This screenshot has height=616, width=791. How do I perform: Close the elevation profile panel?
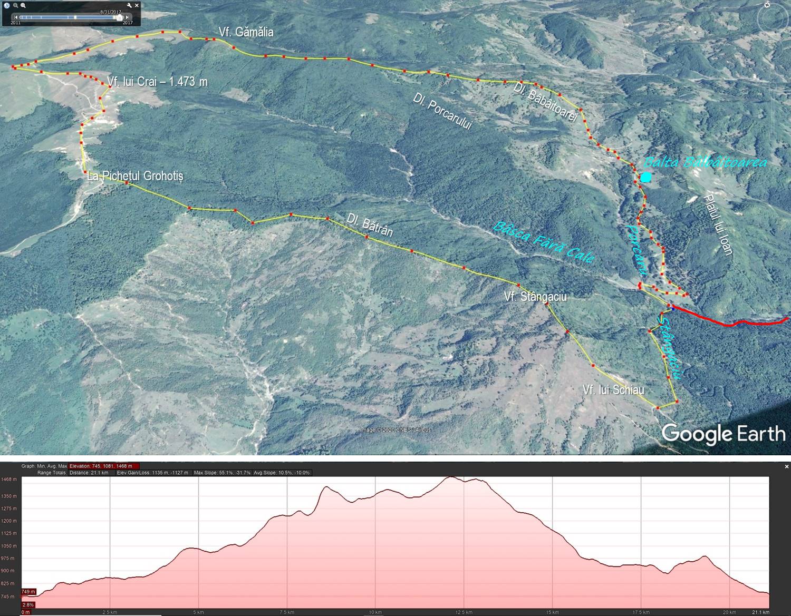point(786,466)
